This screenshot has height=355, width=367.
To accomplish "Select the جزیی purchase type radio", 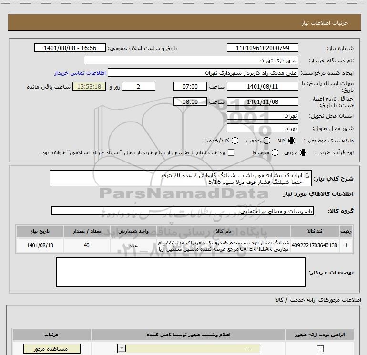I will coord(303,152).
